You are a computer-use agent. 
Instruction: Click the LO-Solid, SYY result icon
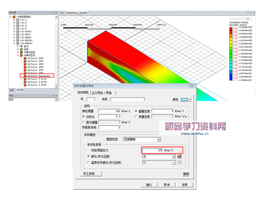coord(25,61)
